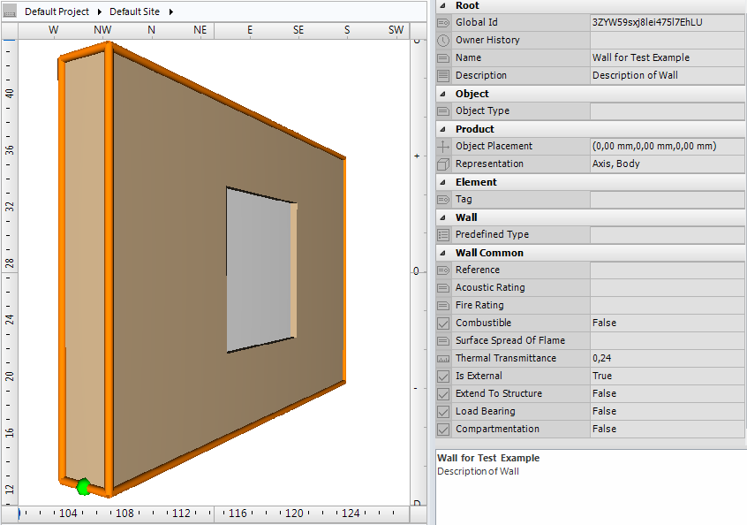Click the Fire Rating property icon
Viewport: 747px width, 525px height.
pyautogui.click(x=443, y=305)
